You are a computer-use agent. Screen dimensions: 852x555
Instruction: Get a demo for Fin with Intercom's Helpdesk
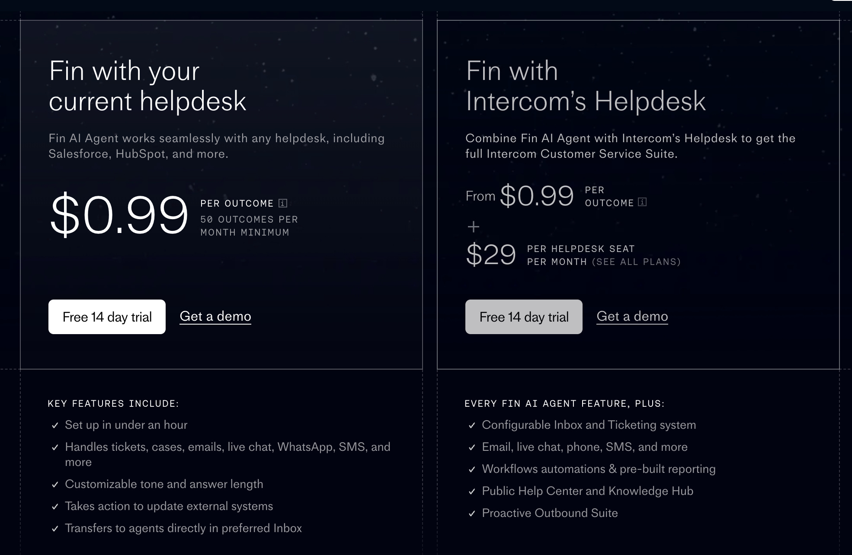click(x=632, y=316)
